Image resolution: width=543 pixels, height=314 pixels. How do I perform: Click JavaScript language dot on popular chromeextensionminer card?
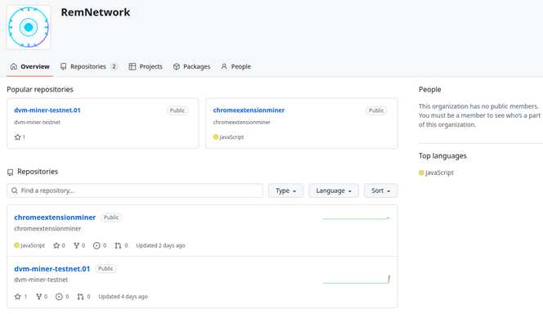pyautogui.click(x=216, y=137)
